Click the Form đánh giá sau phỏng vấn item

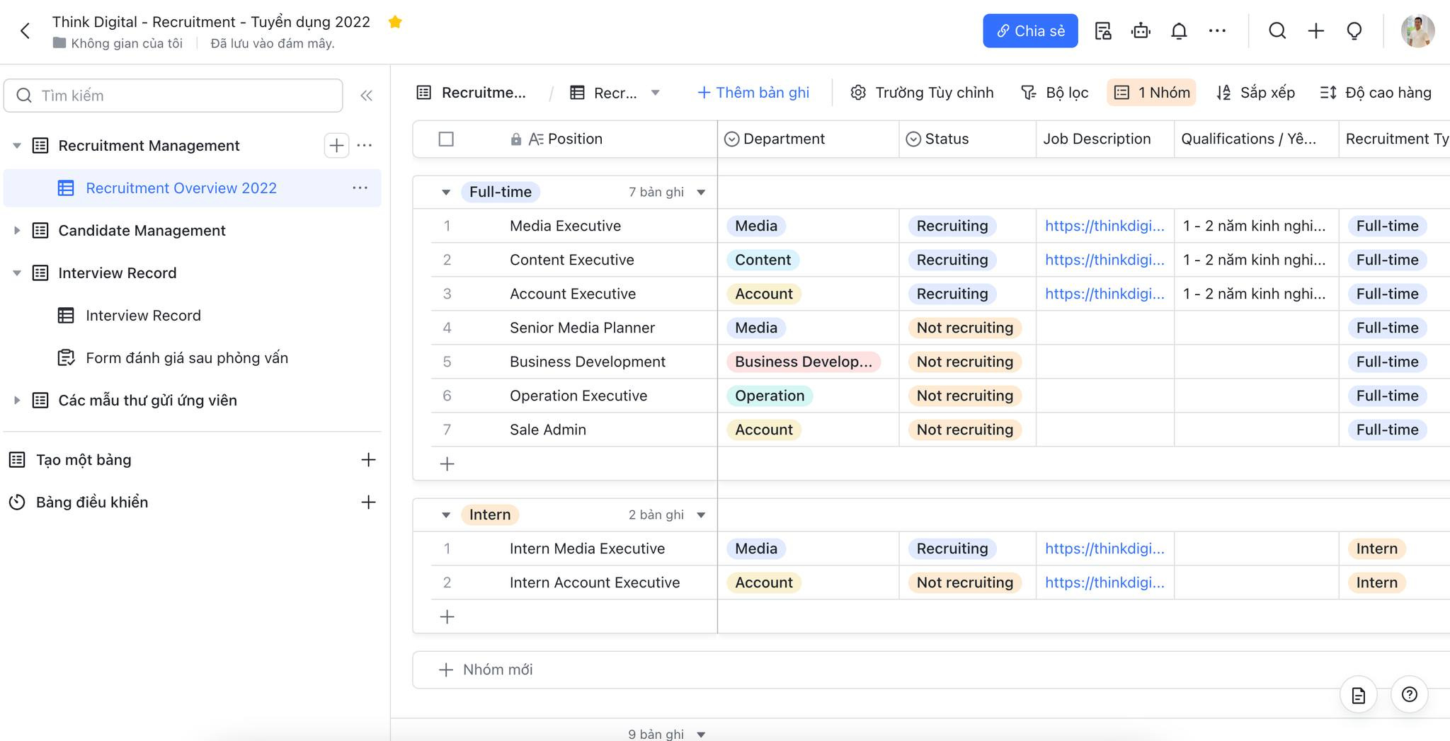point(186,358)
